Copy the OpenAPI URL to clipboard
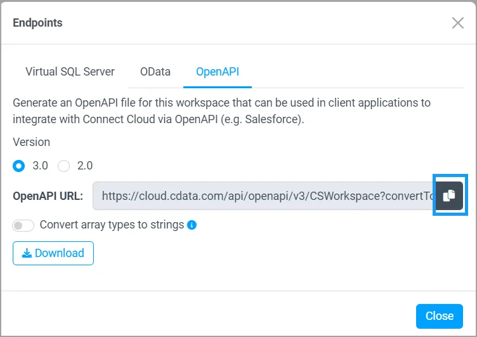 (450, 195)
